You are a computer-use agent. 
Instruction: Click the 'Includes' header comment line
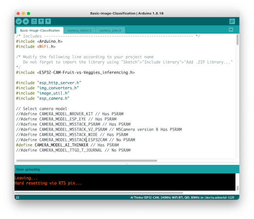coord(108,36)
